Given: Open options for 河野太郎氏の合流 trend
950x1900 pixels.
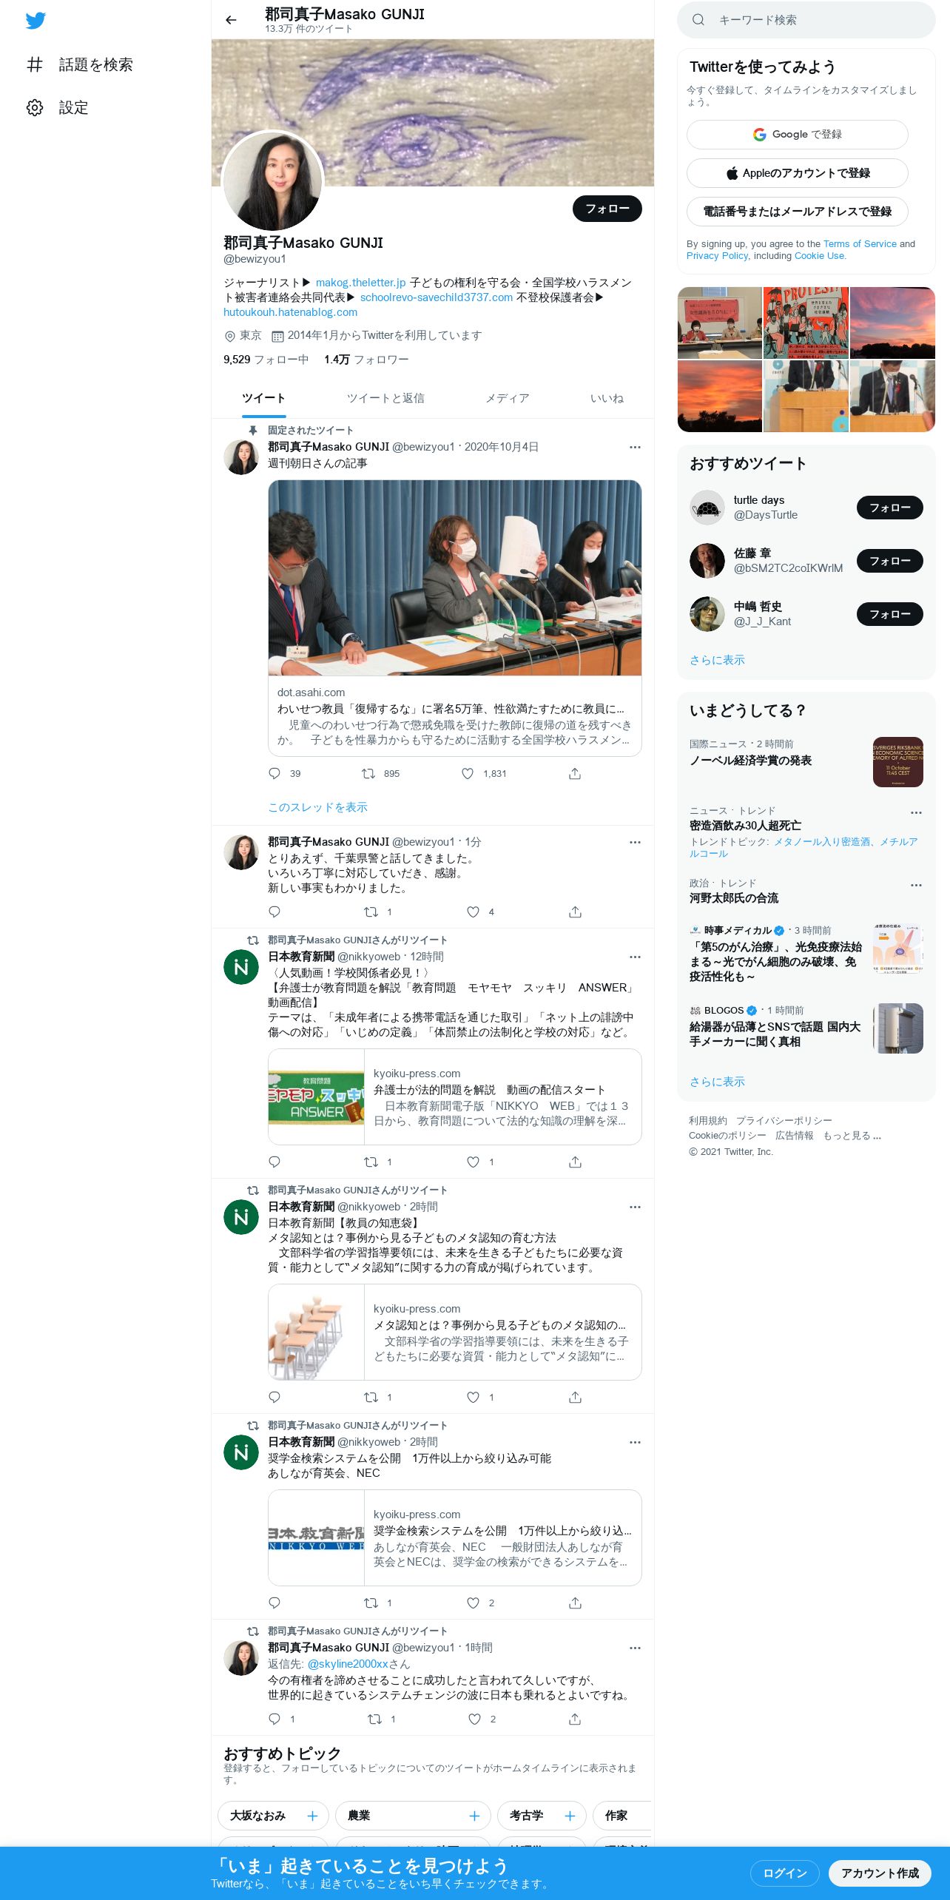Looking at the screenshot, I should click(x=916, y=885).
